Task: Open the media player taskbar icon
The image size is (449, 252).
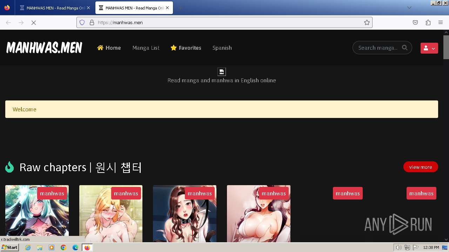Action: [x=52, y=247]
